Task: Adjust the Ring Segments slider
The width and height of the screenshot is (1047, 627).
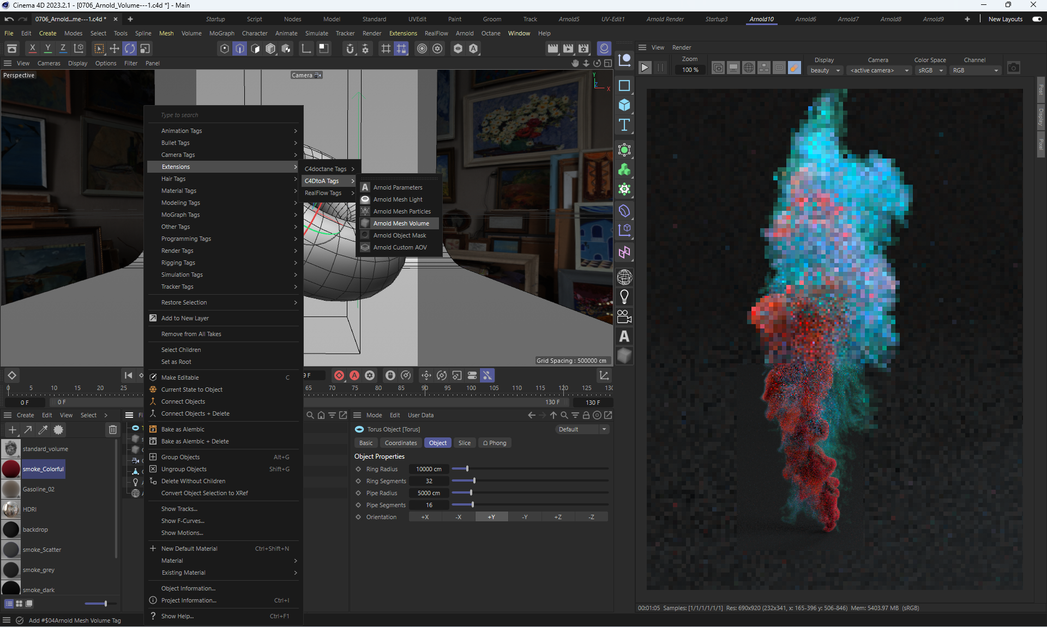Action: click(x=474, y=481)
